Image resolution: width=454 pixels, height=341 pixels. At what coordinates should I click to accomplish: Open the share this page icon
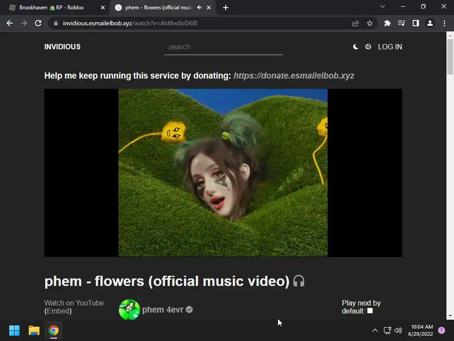pyautogui.click(x=356, y=24)
